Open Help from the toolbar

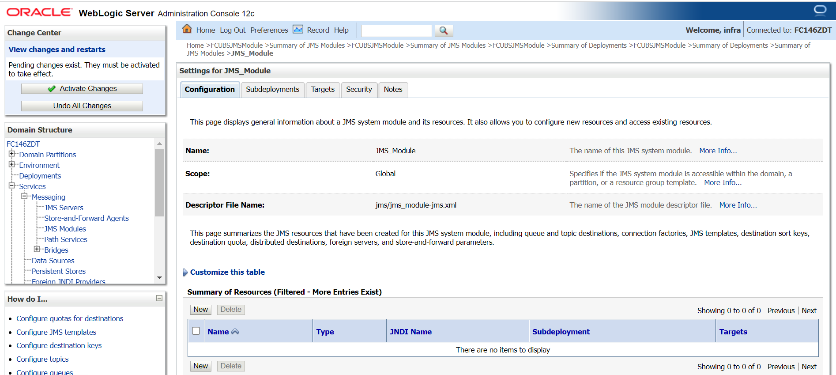click(341, 30)
